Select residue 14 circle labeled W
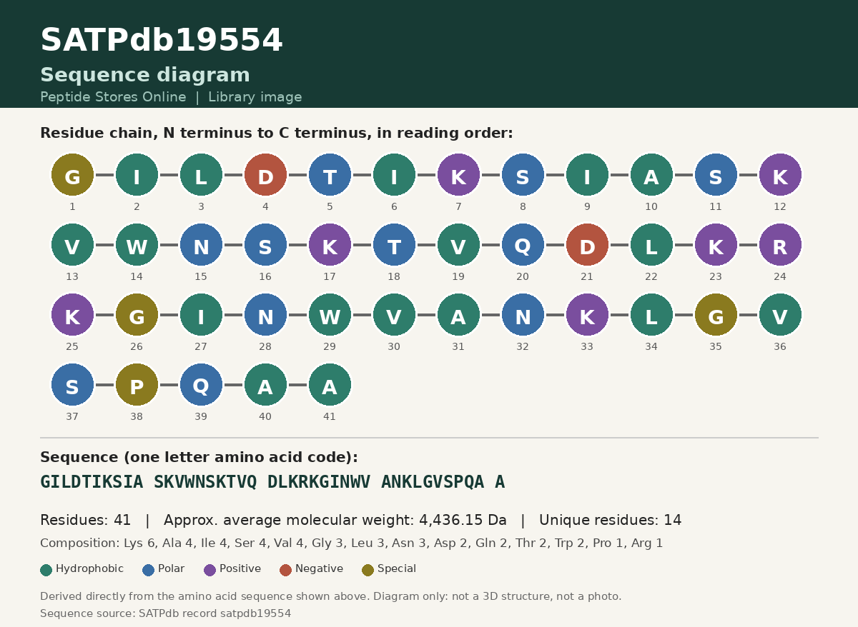858x627 pixels. (x=137, y=245)
